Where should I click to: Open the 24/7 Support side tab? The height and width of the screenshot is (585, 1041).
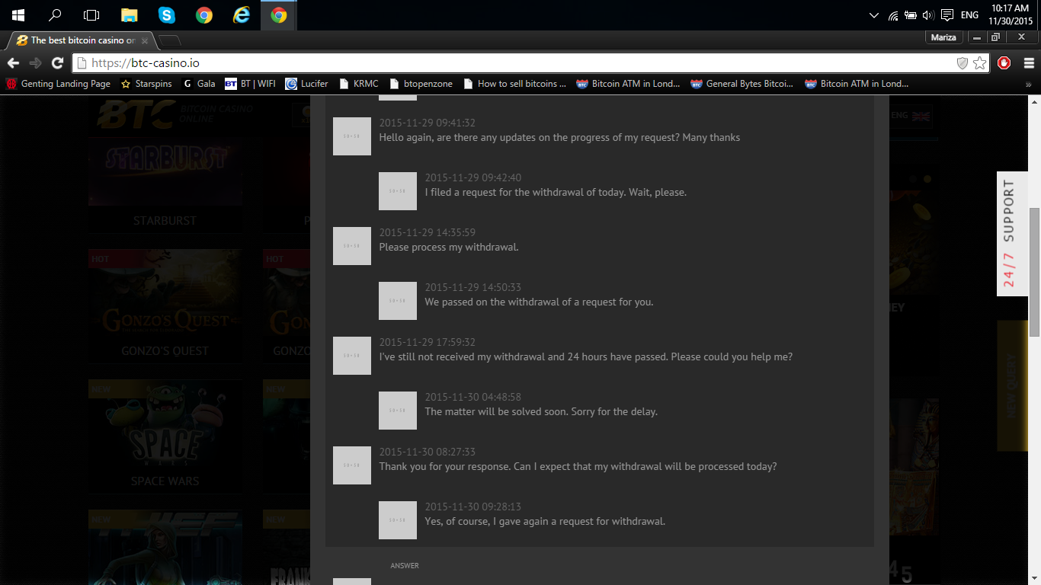(x=1012, y=234)
